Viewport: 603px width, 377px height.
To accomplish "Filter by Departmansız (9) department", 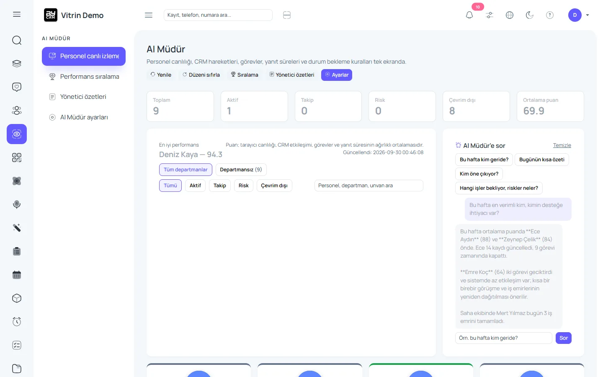I will coord(241,170).
